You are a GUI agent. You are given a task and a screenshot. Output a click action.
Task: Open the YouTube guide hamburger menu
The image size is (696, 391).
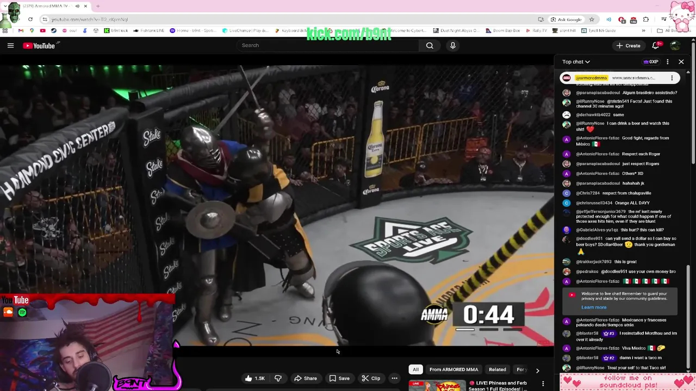pos(10,46)
